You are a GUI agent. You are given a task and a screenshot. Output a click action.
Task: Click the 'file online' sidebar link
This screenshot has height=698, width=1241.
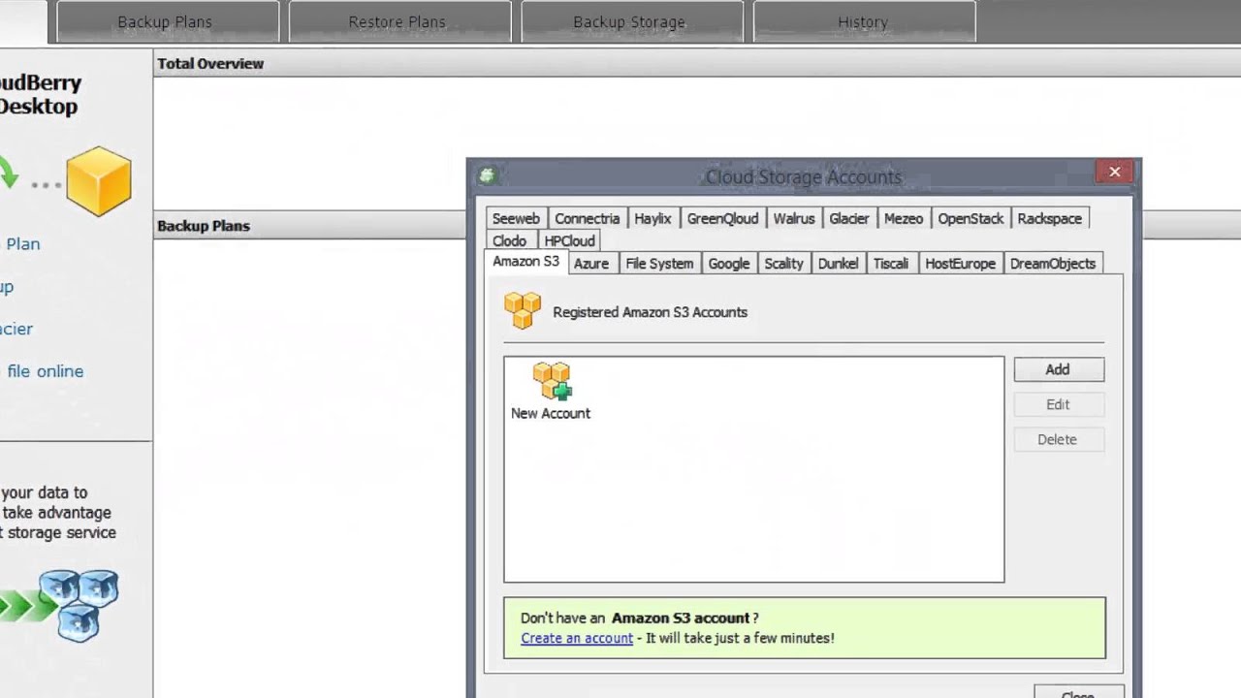coord(45,371)
